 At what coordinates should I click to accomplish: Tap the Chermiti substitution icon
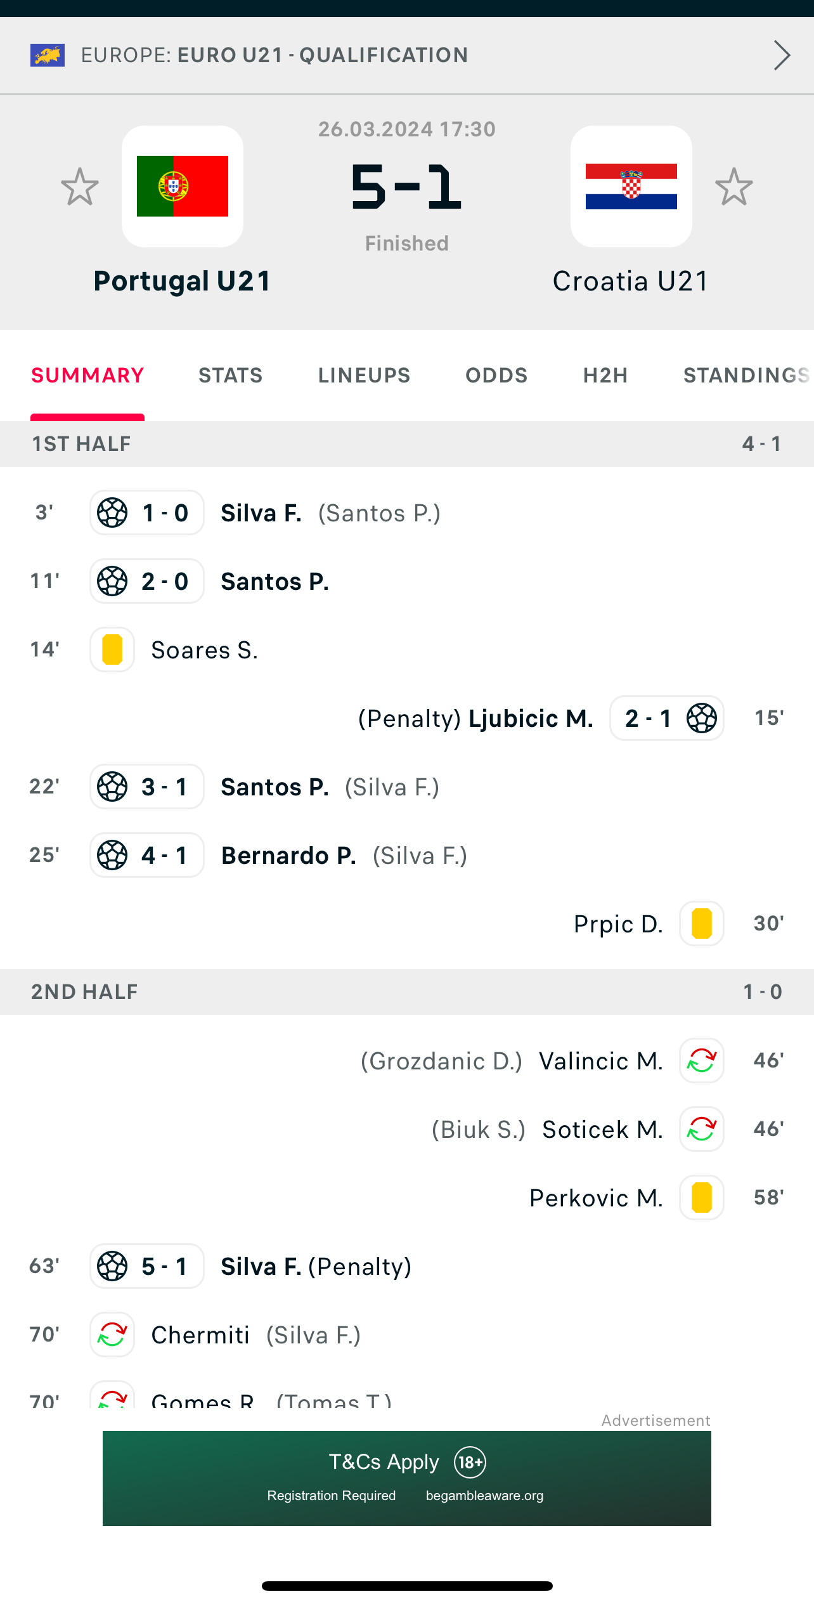[112, 1335]
